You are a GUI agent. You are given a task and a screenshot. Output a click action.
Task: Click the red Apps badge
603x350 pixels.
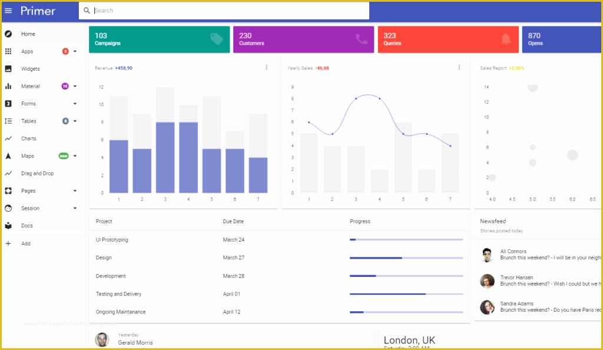tap(65, 51)
